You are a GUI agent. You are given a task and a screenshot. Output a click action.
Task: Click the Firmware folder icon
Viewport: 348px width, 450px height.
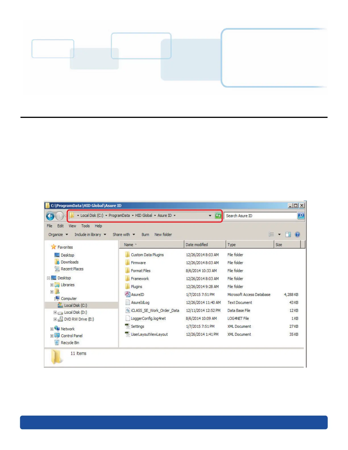click(127, 262)
